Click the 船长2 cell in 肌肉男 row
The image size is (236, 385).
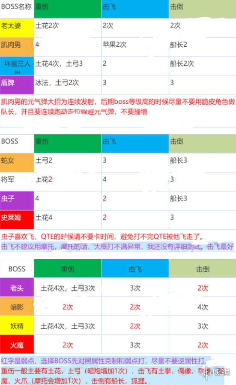203,47
